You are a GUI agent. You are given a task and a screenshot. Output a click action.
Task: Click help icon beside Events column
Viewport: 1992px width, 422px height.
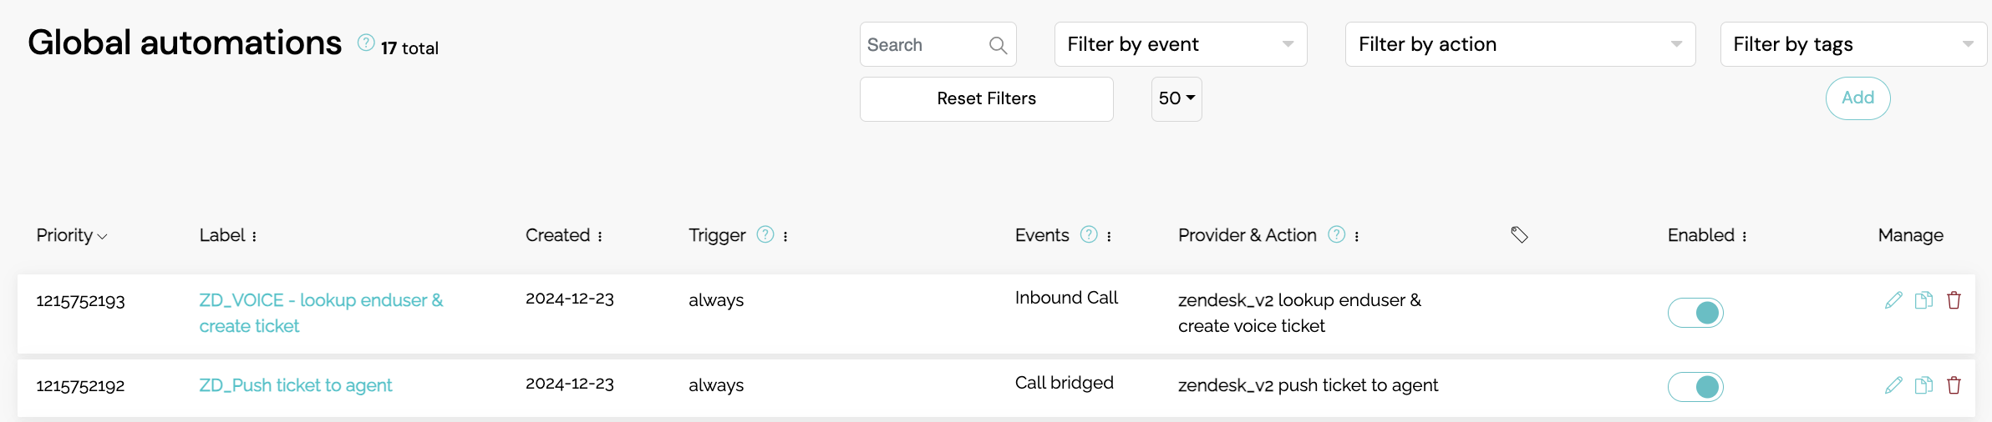coord(1089,234)
